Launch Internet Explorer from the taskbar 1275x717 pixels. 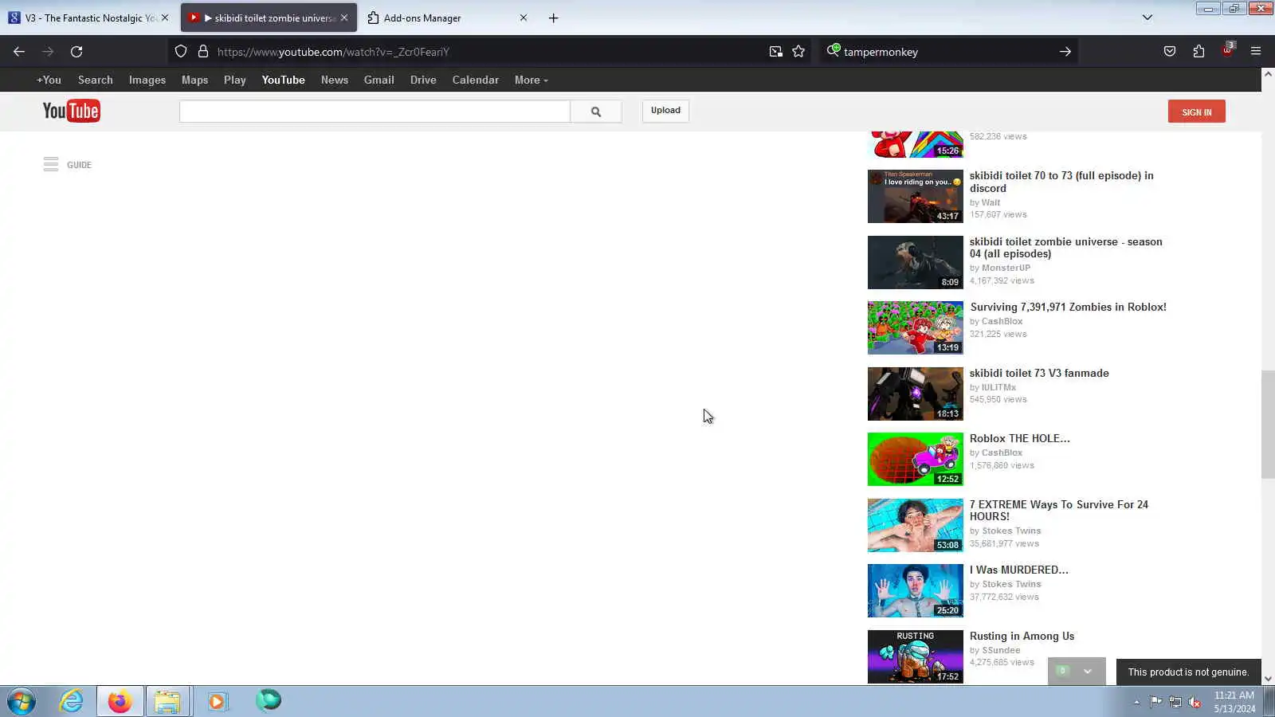coord(71,702)
